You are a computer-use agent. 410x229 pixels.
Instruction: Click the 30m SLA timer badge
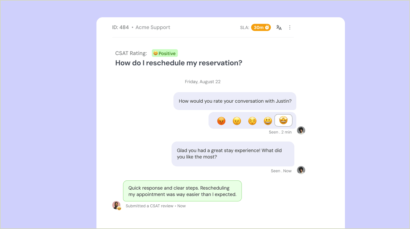pos(261,28)
